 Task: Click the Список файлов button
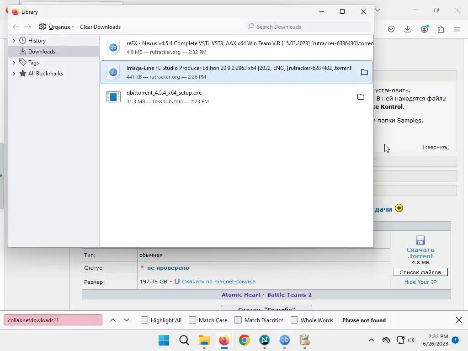point(420,272)
